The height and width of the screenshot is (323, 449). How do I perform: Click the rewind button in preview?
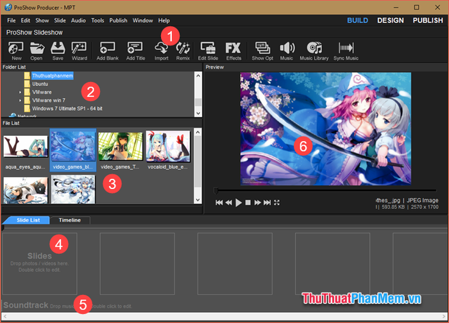pyautogui.click(x=228, y=203)
